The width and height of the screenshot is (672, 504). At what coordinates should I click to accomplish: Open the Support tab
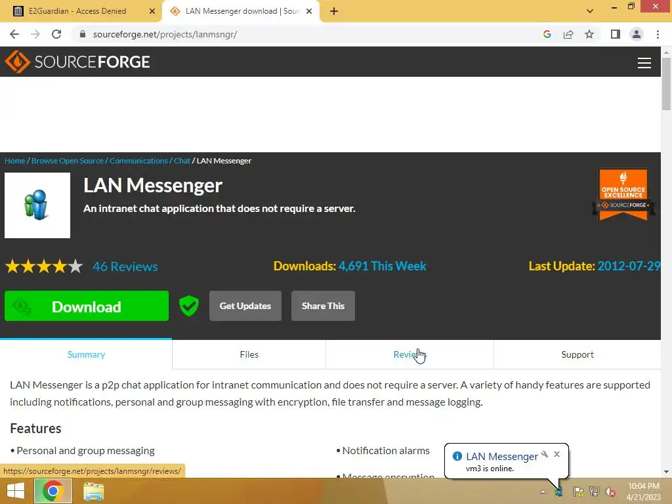577,354
